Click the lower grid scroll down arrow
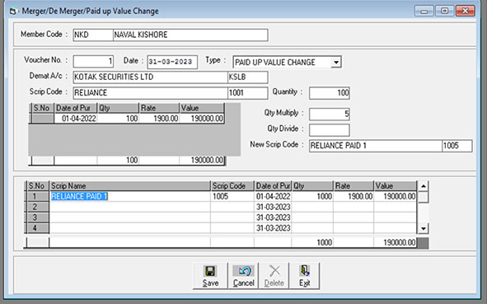 (x=423, y=228)
